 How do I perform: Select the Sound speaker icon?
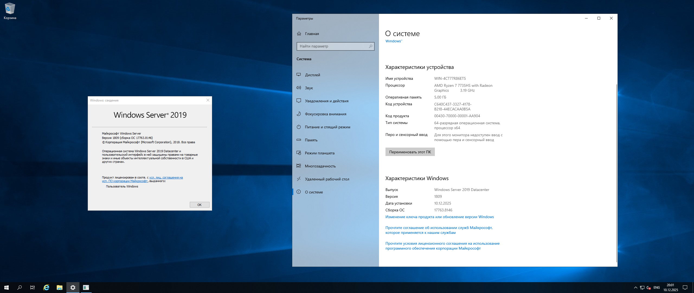299,88
